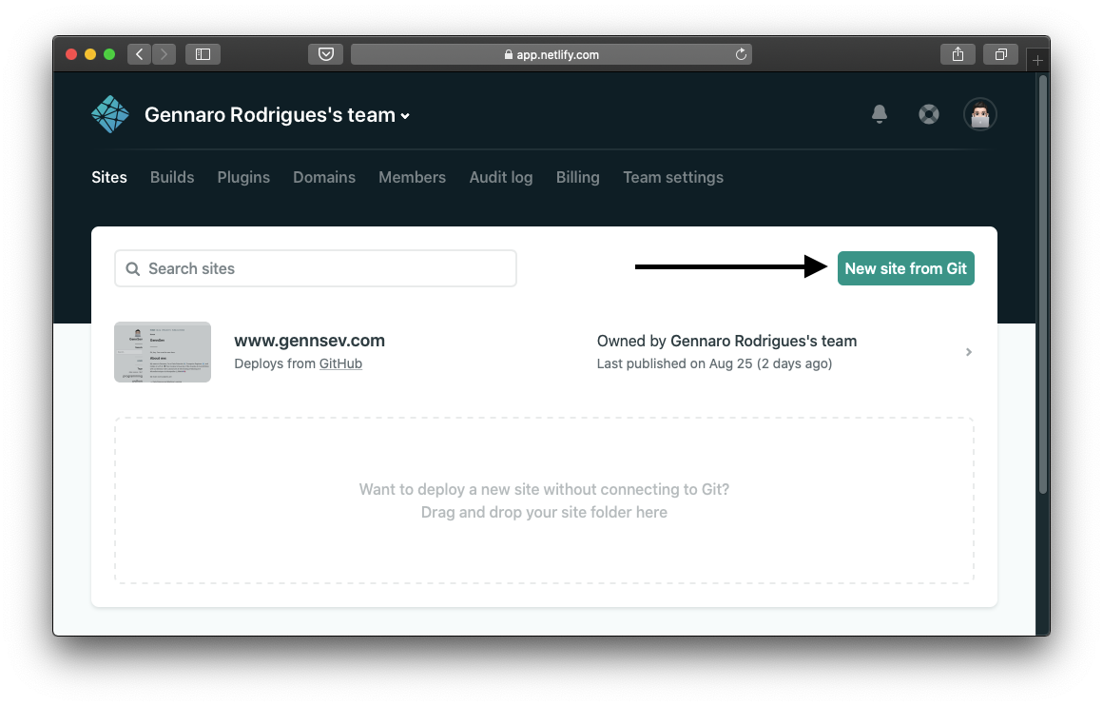View the Audit log tab
The image size is (1103, 706).
coord(501,177)
